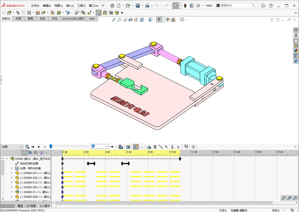Open File Explorer task pane tab
Image resolution: width=299 pixels, height=212 pixels.
click(296, 41)
